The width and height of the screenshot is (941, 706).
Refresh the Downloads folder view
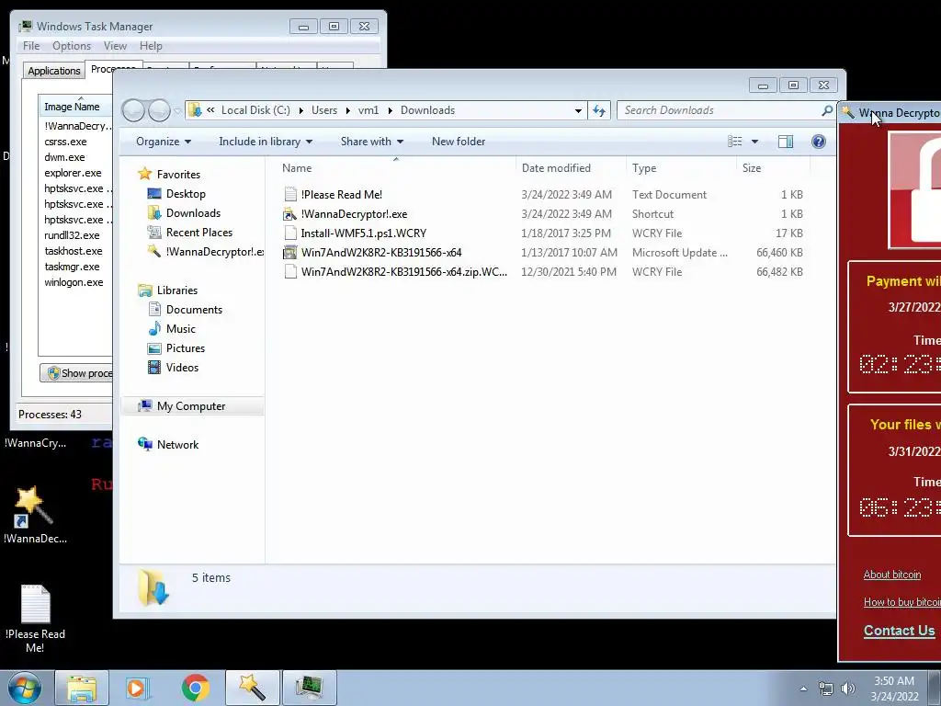[x=599, y=110]
